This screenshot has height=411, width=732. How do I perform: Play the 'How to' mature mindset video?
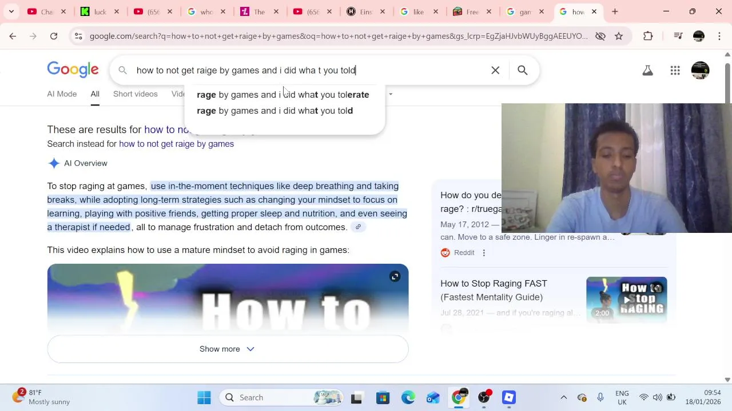(x=228, y=300)
